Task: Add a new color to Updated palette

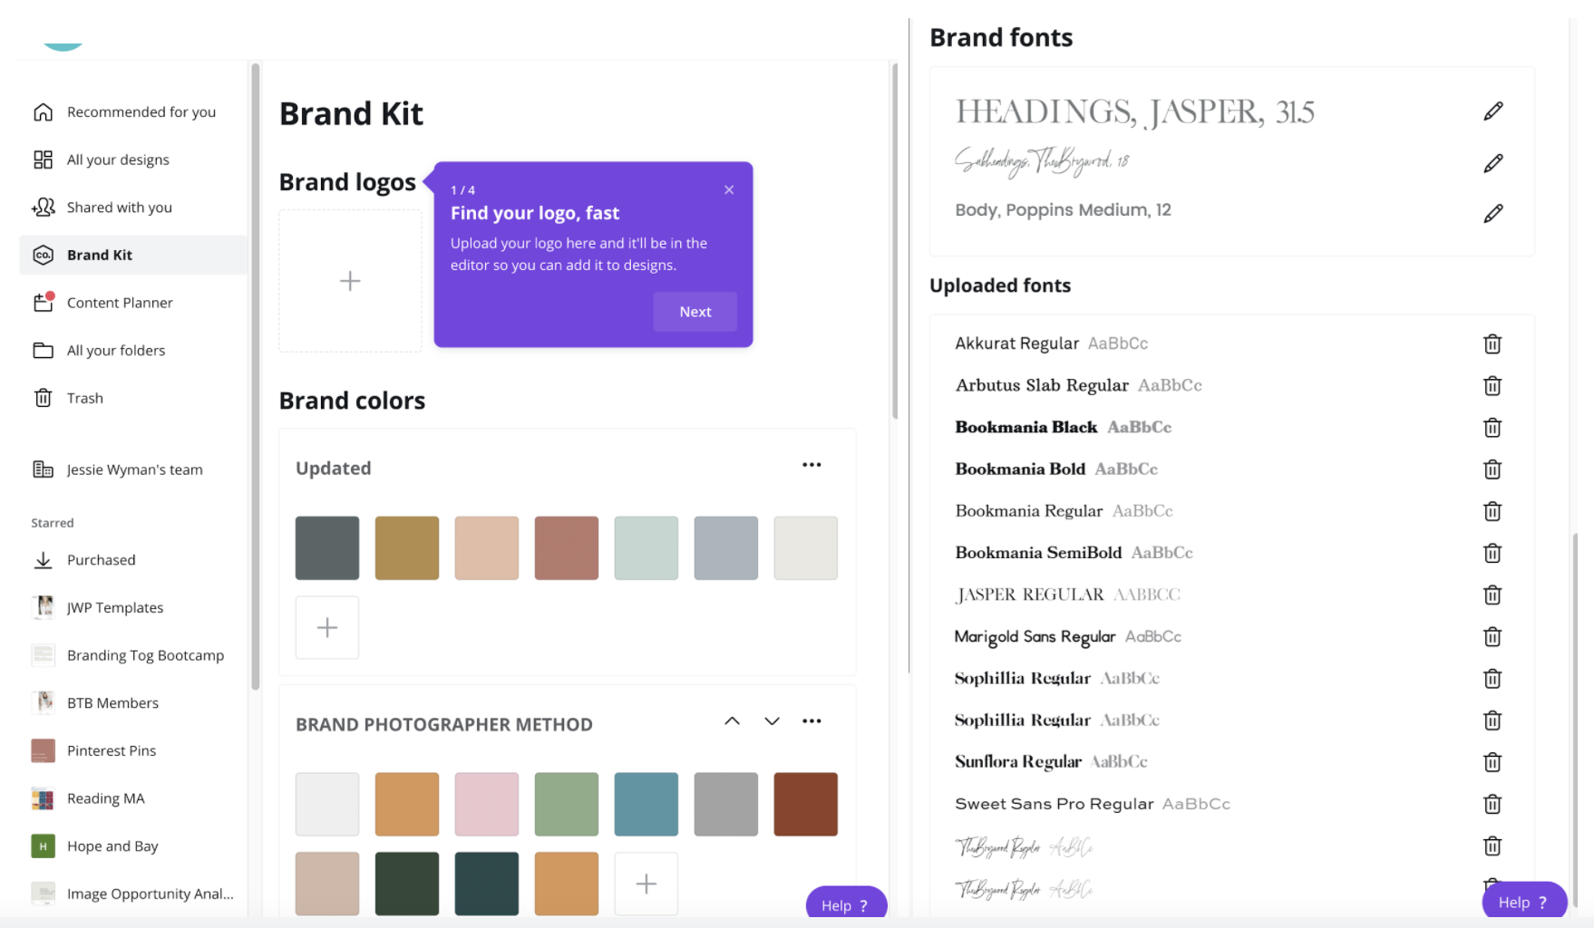Action: tap(327, 627)
